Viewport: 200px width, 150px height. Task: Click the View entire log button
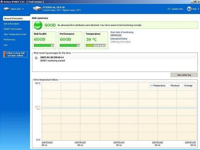point(184,75)
